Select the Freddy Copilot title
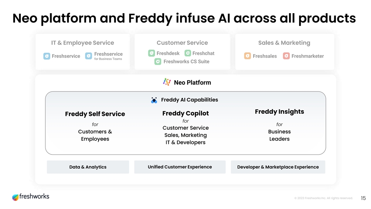This screenshot has width=371, height=209. pyautogui.click(x=185, y=113)
